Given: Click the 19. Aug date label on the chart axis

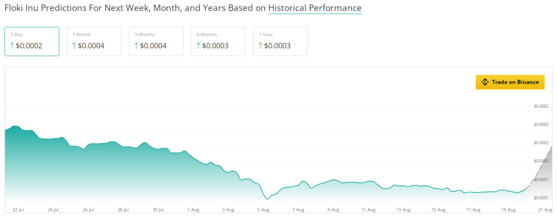Looking at the screenshot, I should pos(509,210).
